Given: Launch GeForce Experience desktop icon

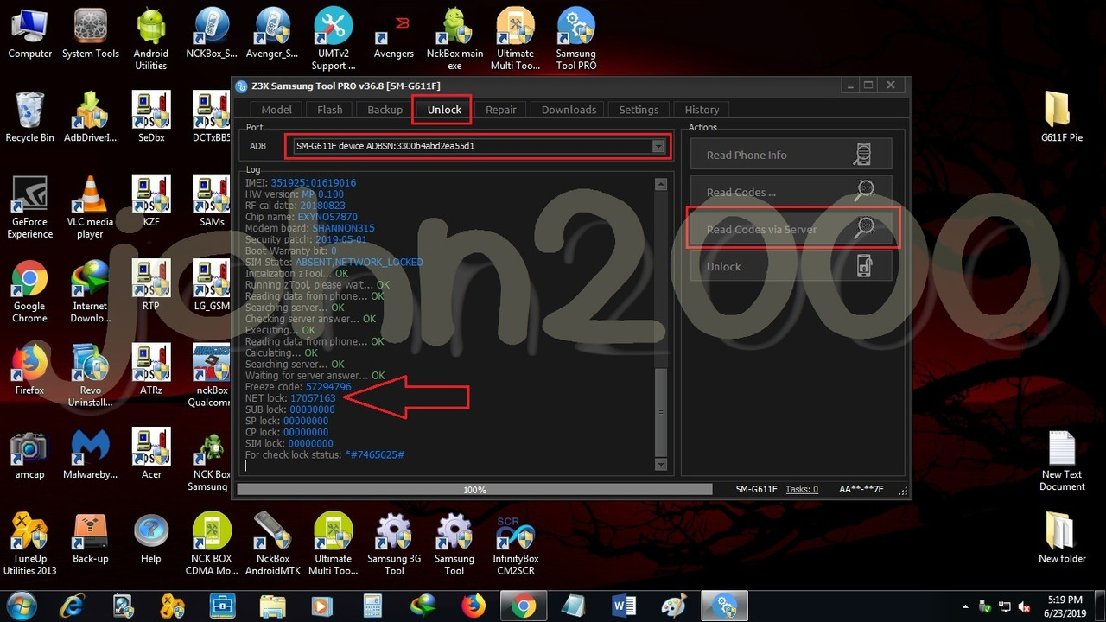Looking at the screenshot, I should pos(30,207).
